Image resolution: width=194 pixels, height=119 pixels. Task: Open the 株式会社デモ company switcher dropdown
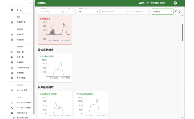click(159, 3)
